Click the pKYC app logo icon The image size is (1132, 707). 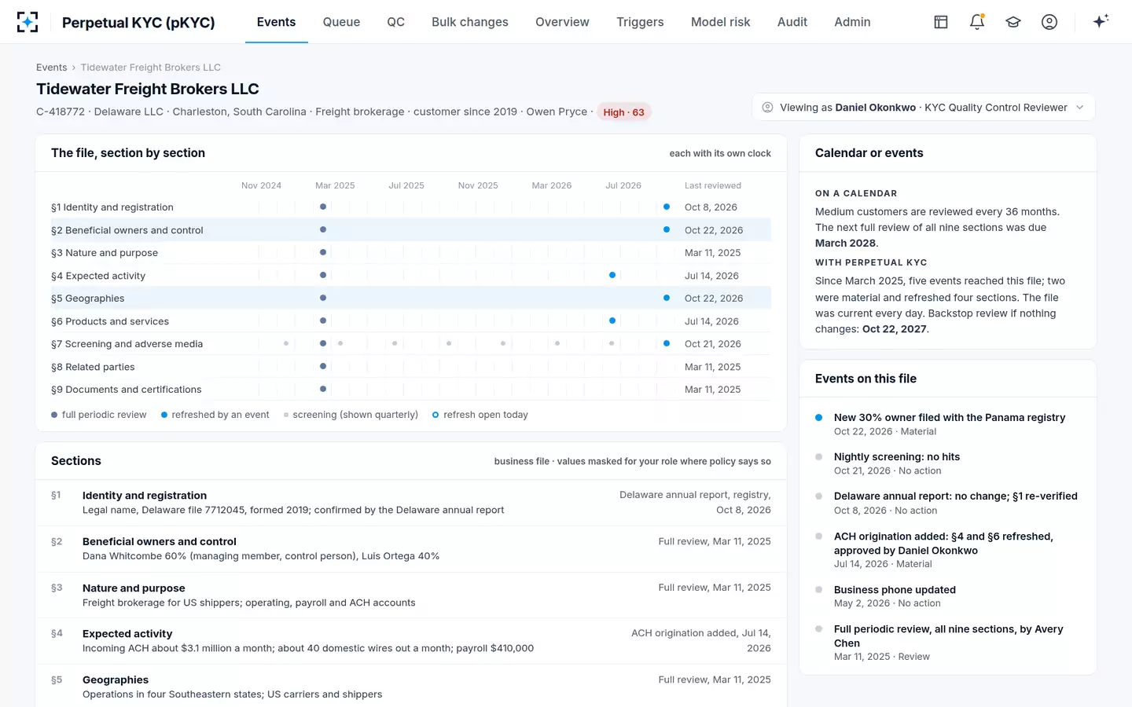point(28,22)
